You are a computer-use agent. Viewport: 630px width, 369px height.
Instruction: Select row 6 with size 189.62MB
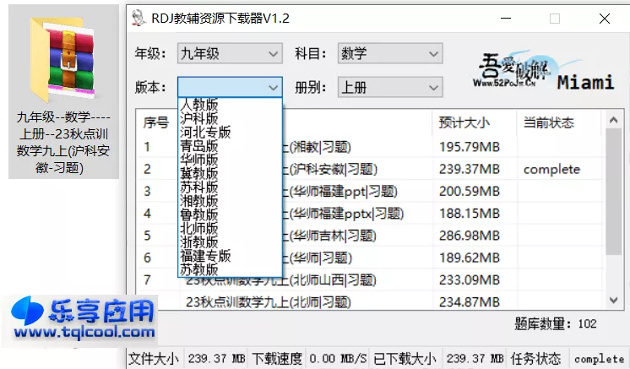click(x=370, y=258)
